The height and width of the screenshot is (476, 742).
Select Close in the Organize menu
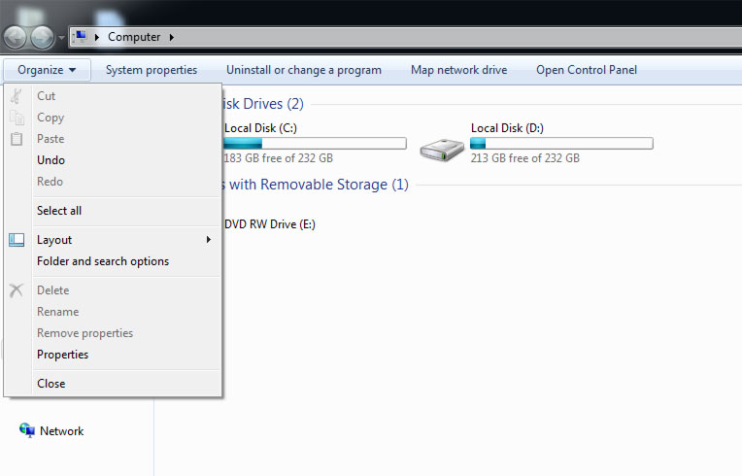[51, 384]
